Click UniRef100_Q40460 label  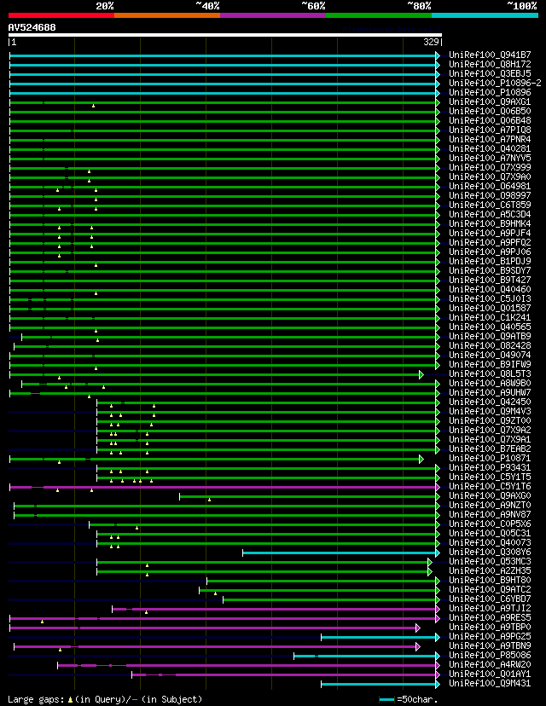[490, 290]
